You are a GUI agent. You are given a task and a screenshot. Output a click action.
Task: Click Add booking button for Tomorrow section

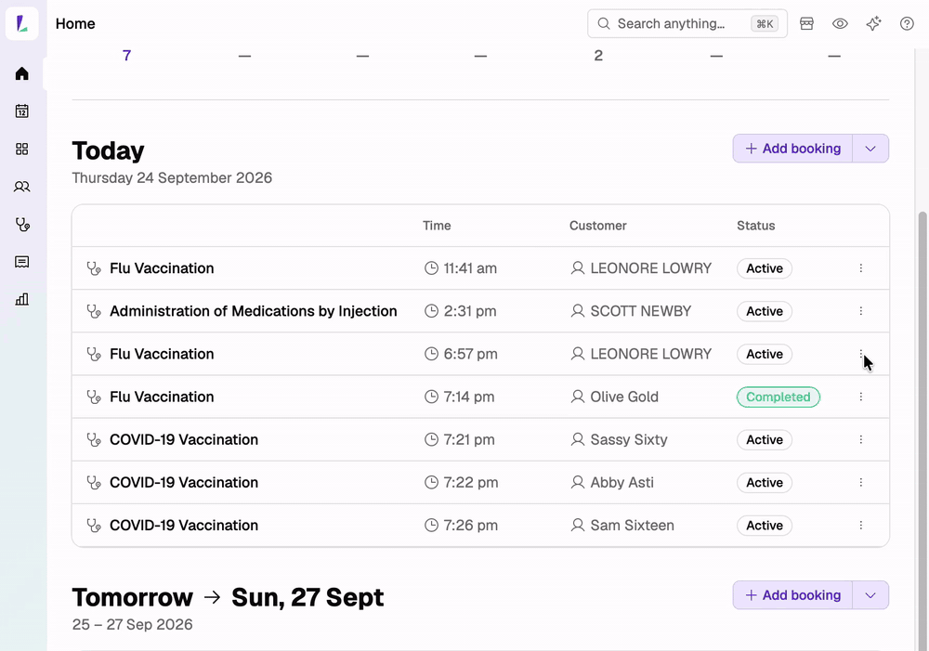pyautogui.click(x=792, y=594)
